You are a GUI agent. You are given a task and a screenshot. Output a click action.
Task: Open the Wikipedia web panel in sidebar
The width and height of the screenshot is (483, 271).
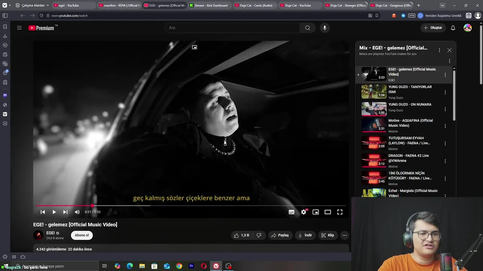tap(5, 114)
